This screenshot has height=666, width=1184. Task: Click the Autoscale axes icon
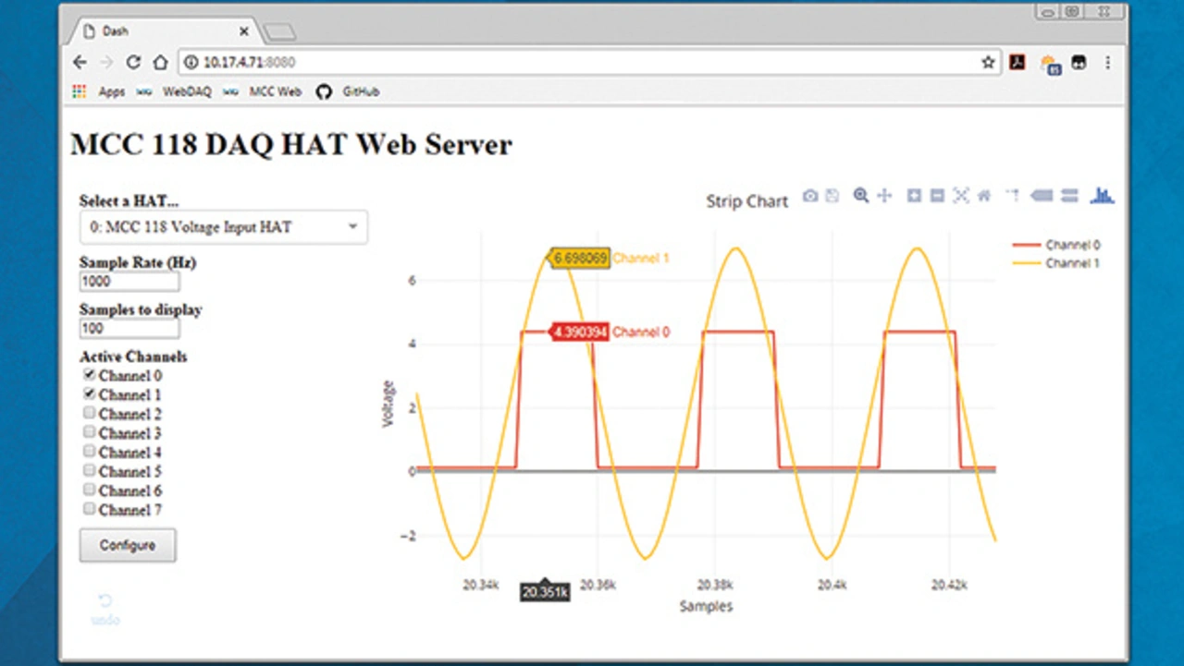[x=961, y=196]
